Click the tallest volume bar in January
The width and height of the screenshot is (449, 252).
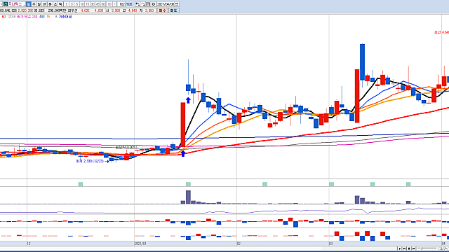(x=188, y=197)
